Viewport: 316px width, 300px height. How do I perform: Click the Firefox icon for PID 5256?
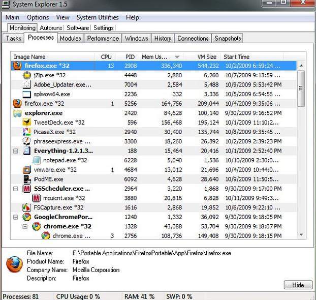coord(17,104)
